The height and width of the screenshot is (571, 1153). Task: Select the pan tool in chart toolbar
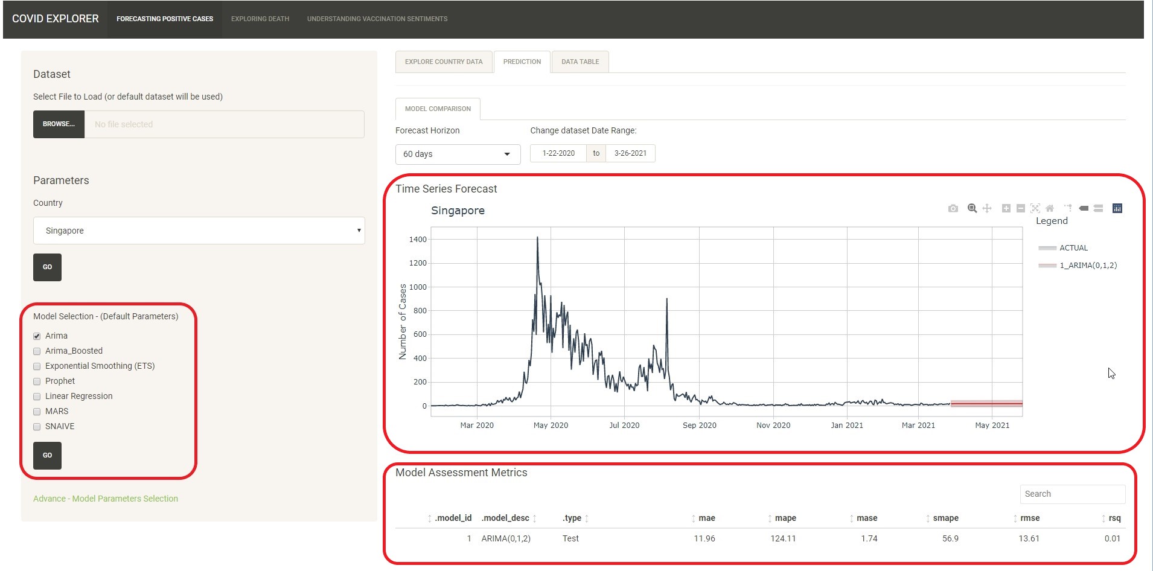[x=987, y=208]
